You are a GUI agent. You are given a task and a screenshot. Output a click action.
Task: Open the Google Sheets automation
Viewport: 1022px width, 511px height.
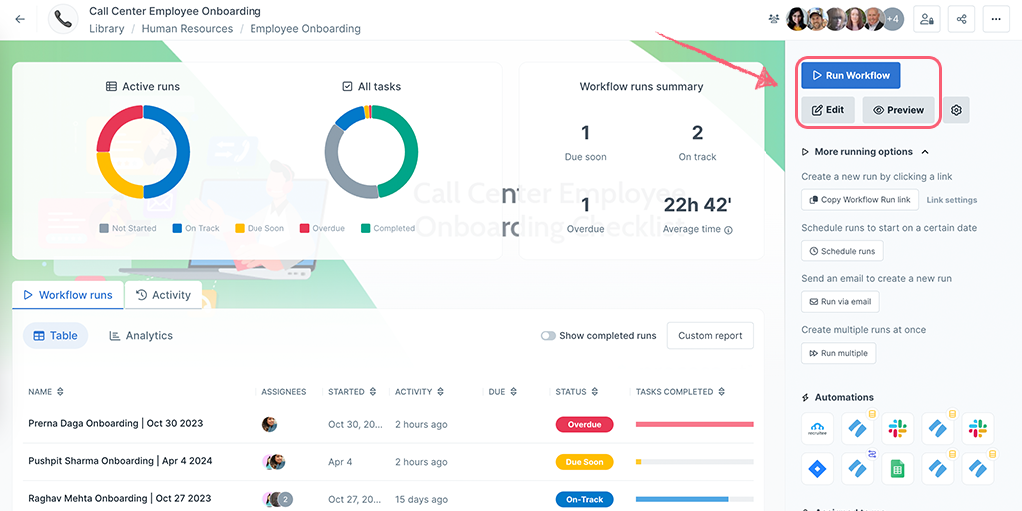tap(898, 468)
